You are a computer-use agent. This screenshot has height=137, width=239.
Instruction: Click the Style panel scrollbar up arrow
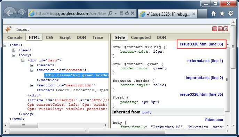(x=228, y=44)
